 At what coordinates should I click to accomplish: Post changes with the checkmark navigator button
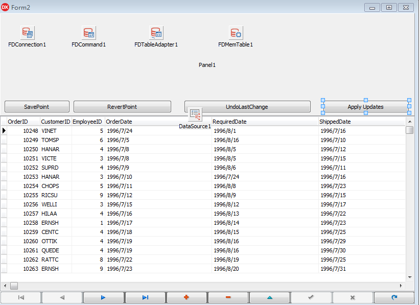pyautogui.click(x=311, y=297)
